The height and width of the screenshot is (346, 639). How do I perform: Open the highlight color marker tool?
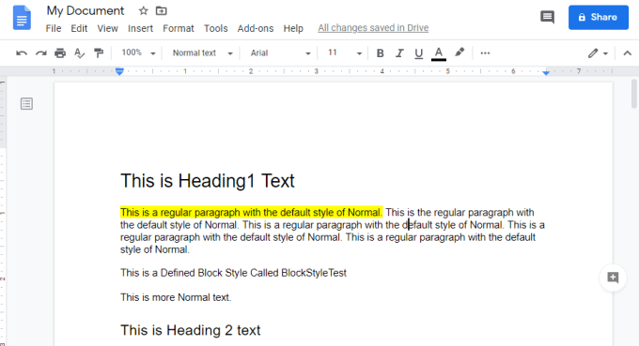point(460,53)
